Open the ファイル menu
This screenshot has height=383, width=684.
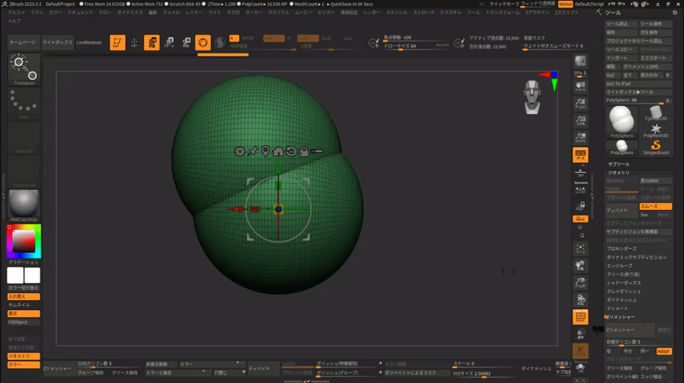pyautogui.click(x=171, y=12)
